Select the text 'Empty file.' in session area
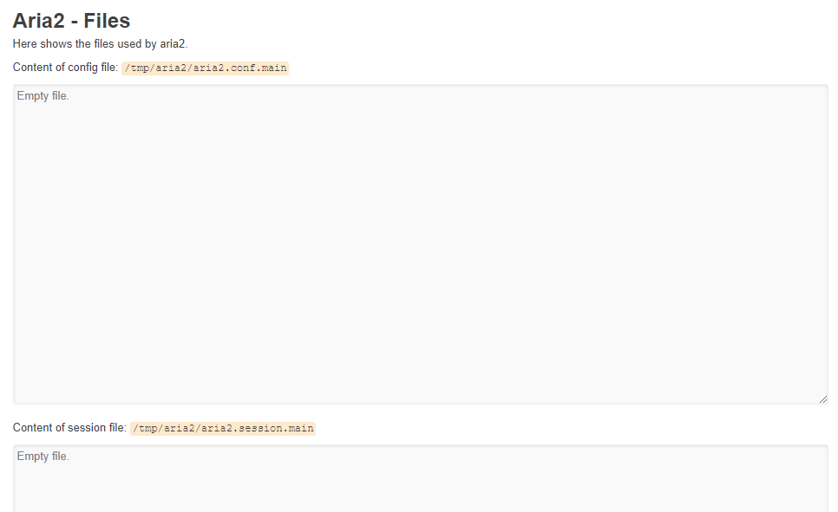Screen dimensions: 838x512 pyautogui.click(x=43, y=456)
